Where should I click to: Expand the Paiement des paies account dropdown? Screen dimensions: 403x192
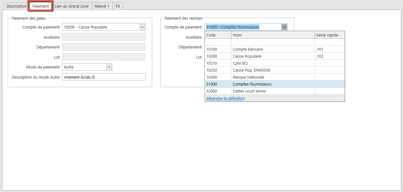[142, 27]
